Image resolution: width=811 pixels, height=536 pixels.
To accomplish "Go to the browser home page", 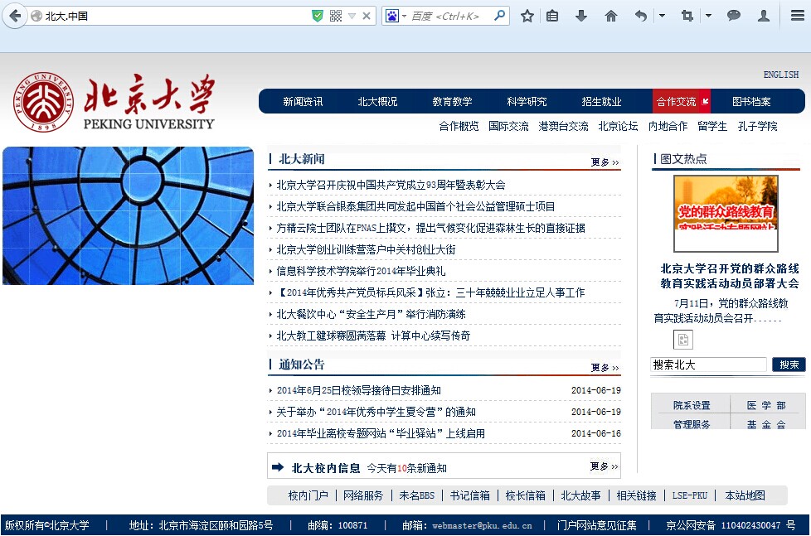I will (611, 16).
